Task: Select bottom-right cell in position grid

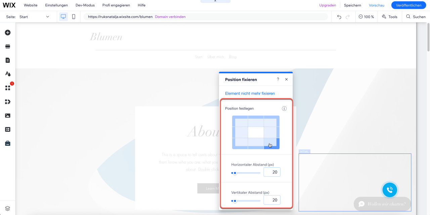Action: click(271, 143)
